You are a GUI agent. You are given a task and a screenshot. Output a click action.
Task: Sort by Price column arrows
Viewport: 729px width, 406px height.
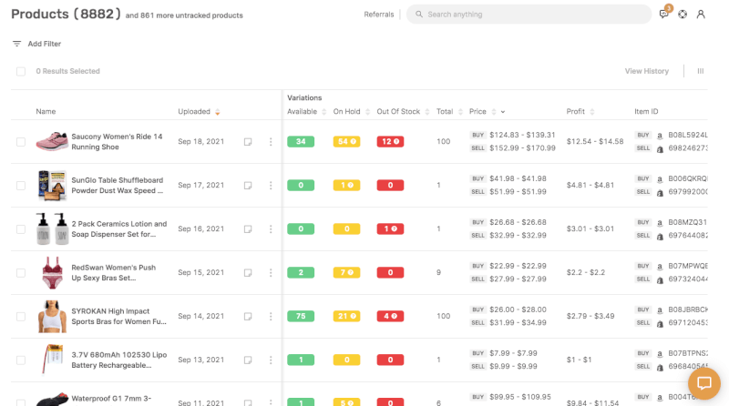tap(494, 112)
